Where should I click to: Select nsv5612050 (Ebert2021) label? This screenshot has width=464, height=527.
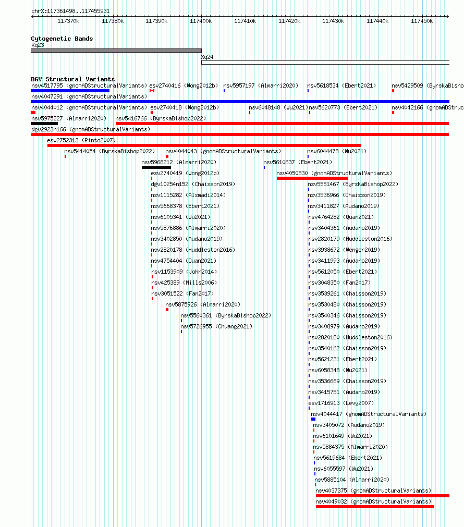[343, 272]
